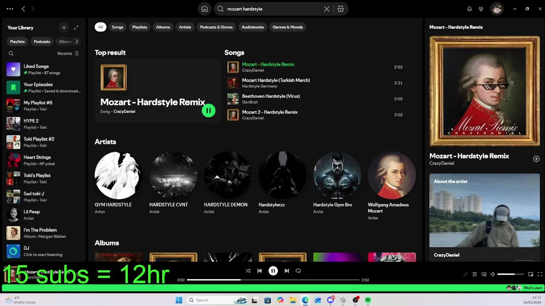Open the Songs section heading
Viewport: 545px width, 306px height.
234,53
